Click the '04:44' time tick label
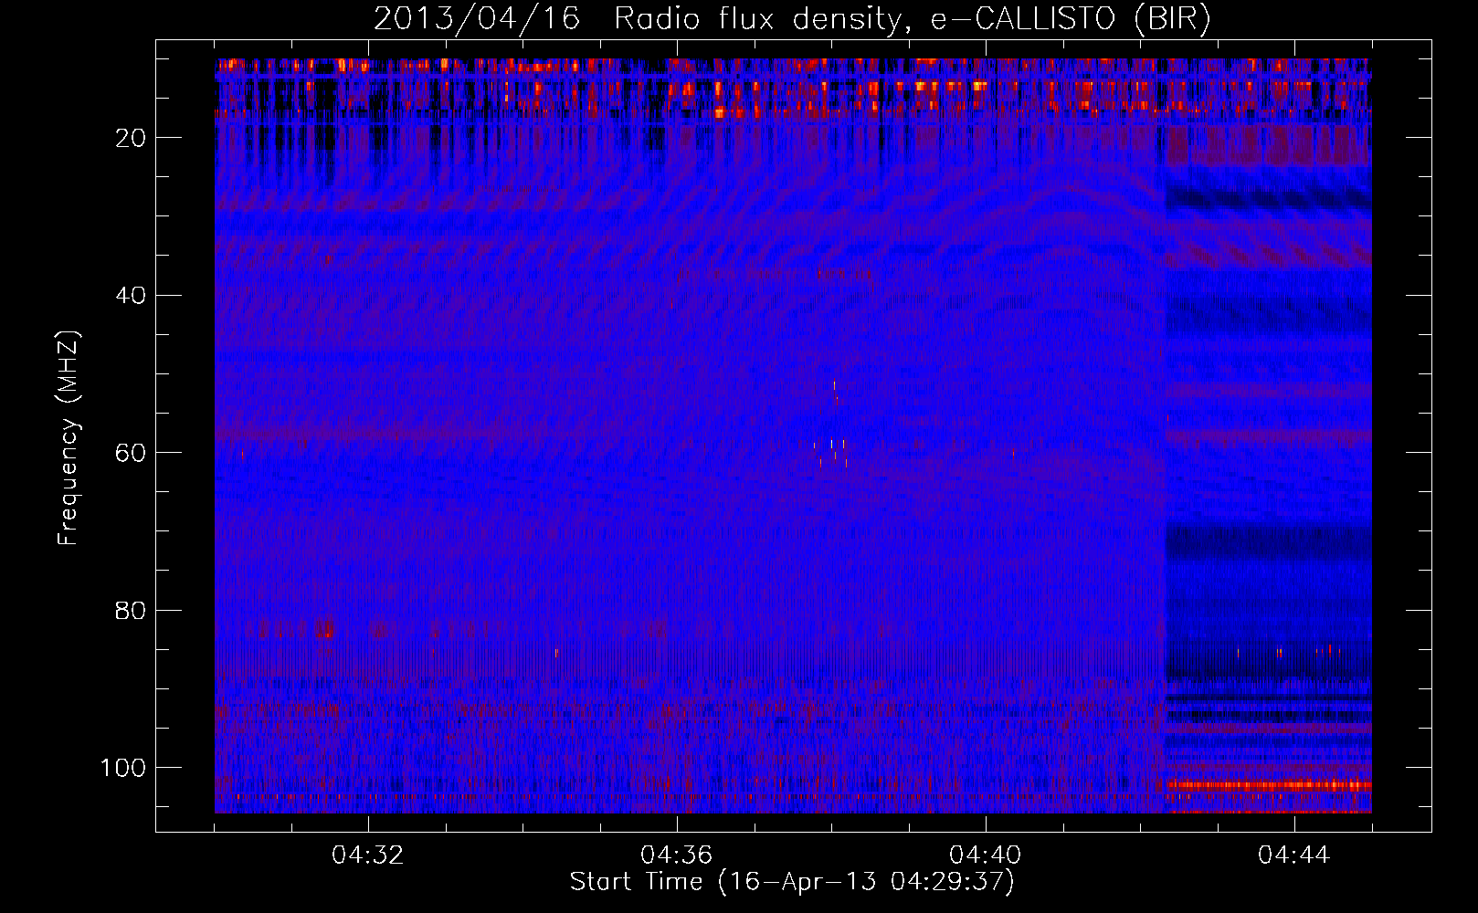1478x913 pixels. click(x=1294, y=855)
